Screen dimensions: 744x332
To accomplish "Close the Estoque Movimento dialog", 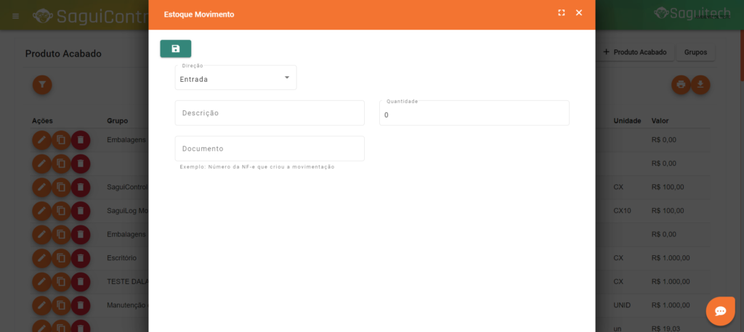I will (x=579, y=13).
